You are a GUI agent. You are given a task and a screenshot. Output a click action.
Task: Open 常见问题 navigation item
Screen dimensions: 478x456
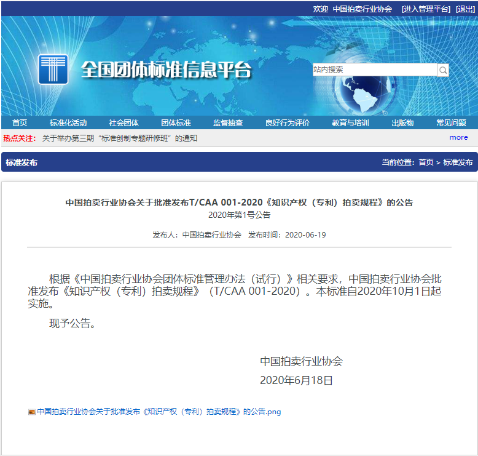coord(451,123)
